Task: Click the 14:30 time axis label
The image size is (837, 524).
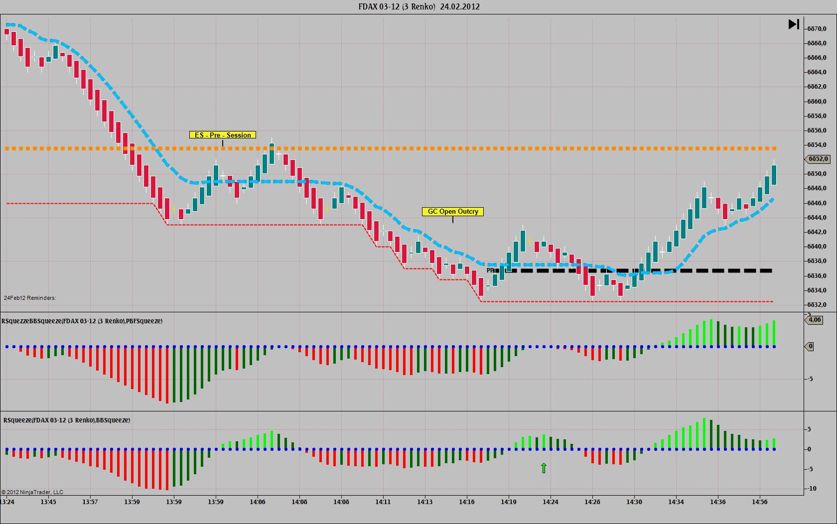Action: click(x=634, y=502)
